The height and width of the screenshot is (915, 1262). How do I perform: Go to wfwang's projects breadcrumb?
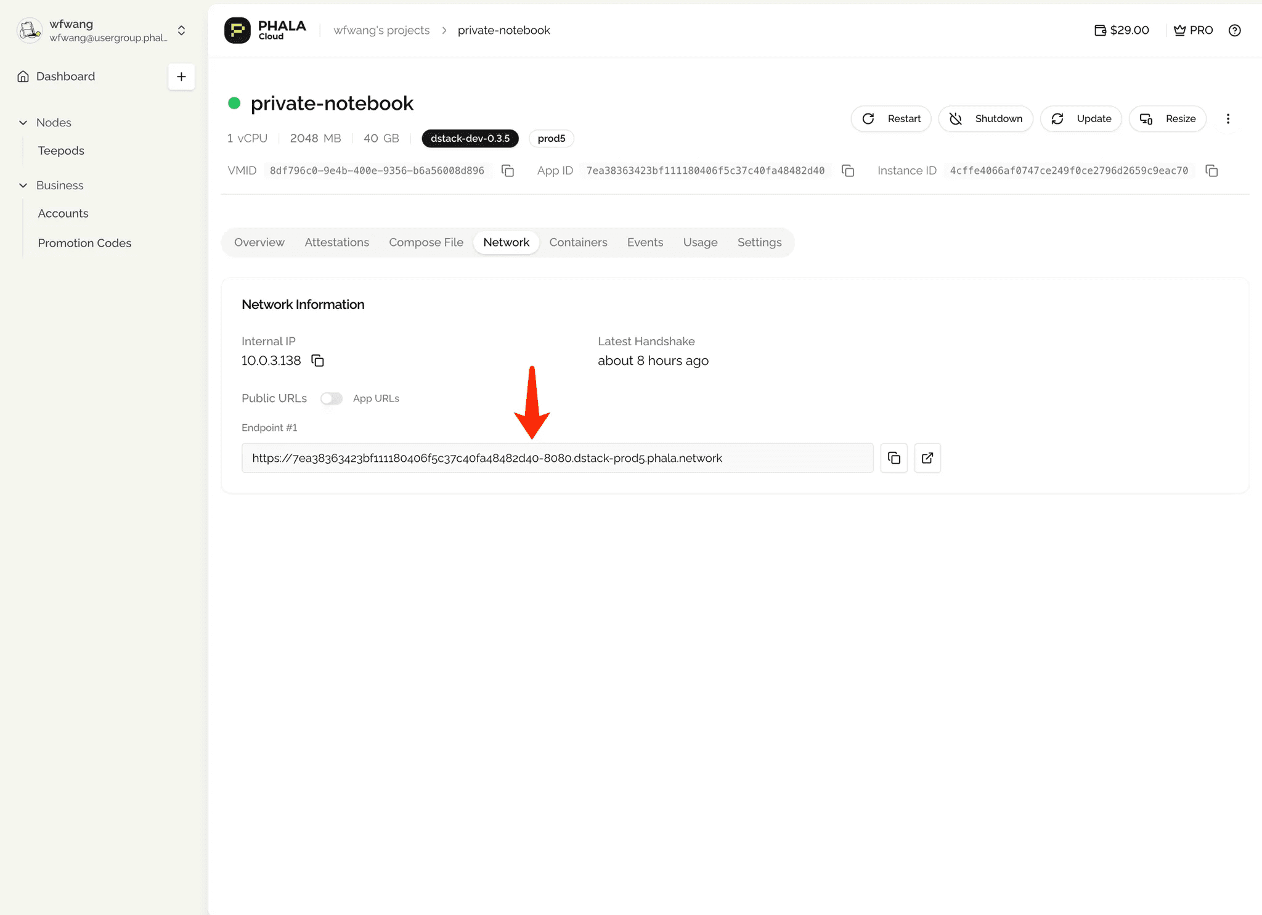pyautogui.click(x=381, y=30)
